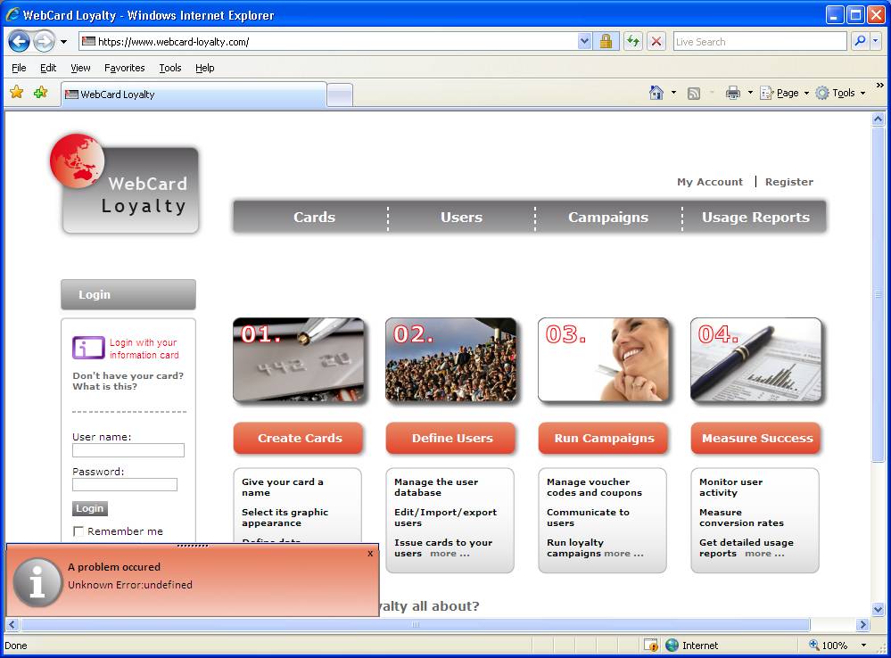
Task: Expand the command bar overflow chevron
Action: (x=879, y=86)
